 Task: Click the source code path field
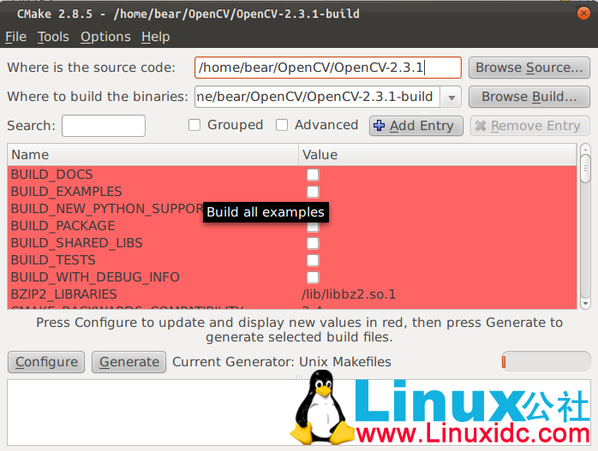[x=327, y=68]
